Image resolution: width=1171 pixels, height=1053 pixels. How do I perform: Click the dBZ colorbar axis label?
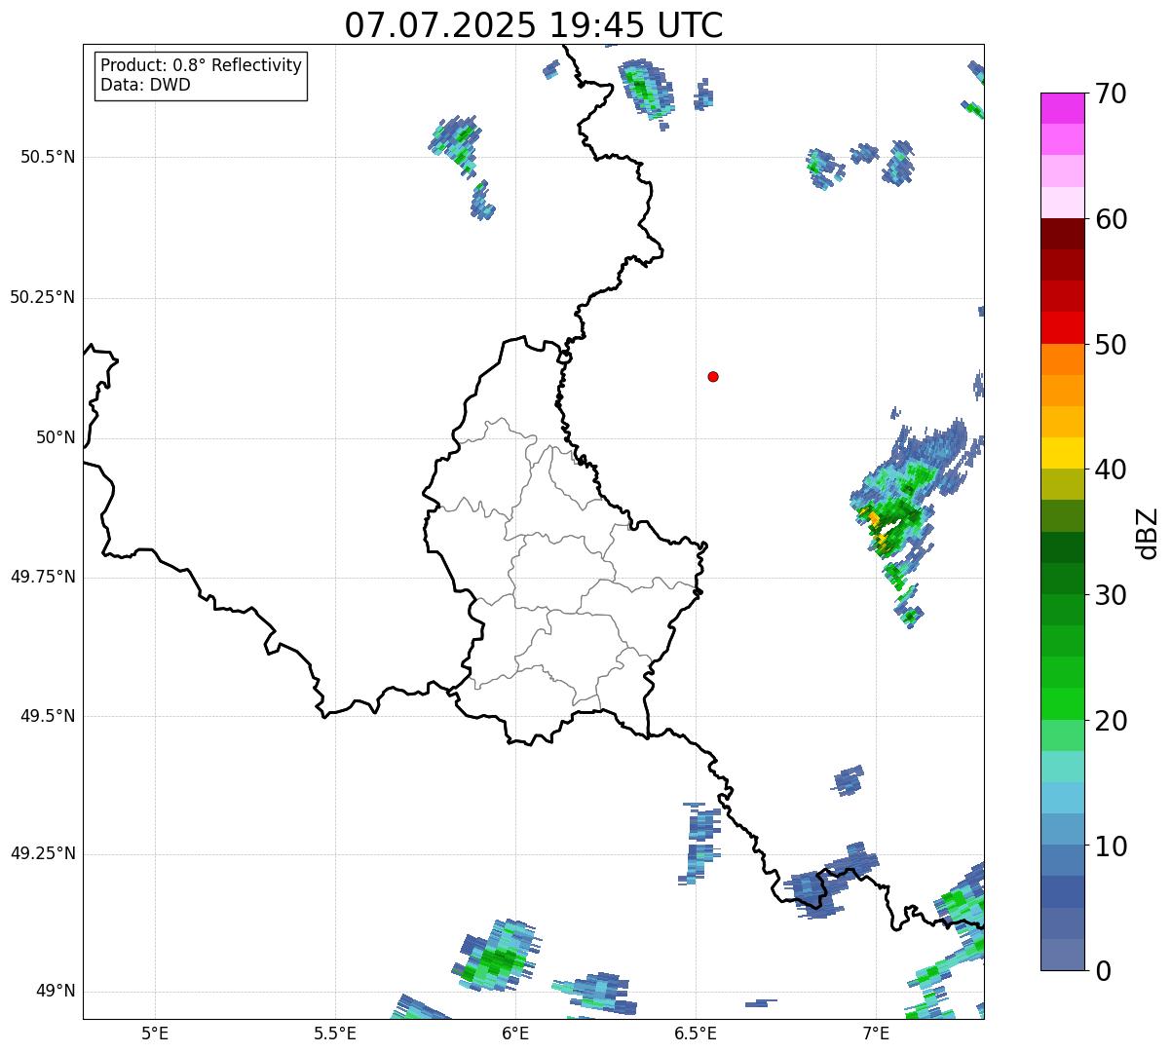click(x=1148, y=532)
